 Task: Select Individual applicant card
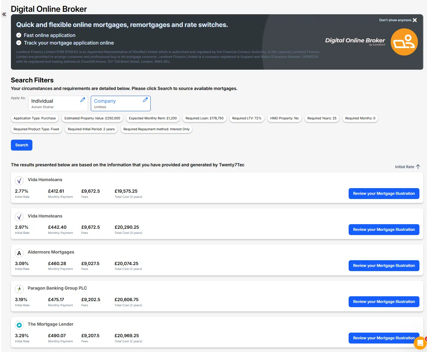[58, 104]
